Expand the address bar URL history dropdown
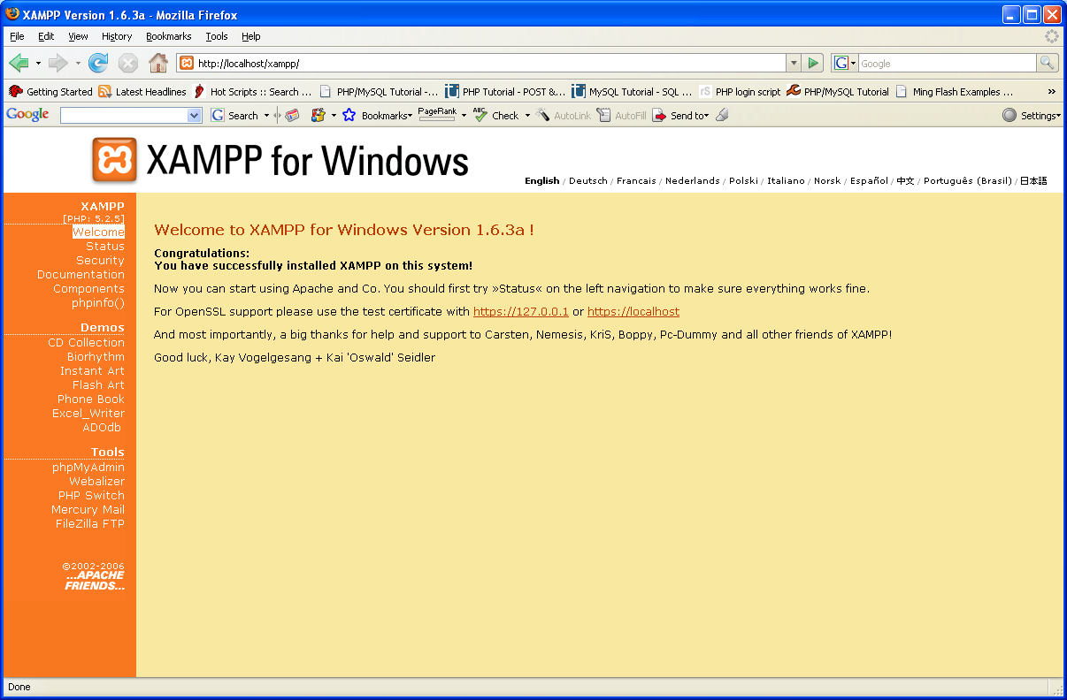Screen dimensions: 1067x700 click(794, 63)
